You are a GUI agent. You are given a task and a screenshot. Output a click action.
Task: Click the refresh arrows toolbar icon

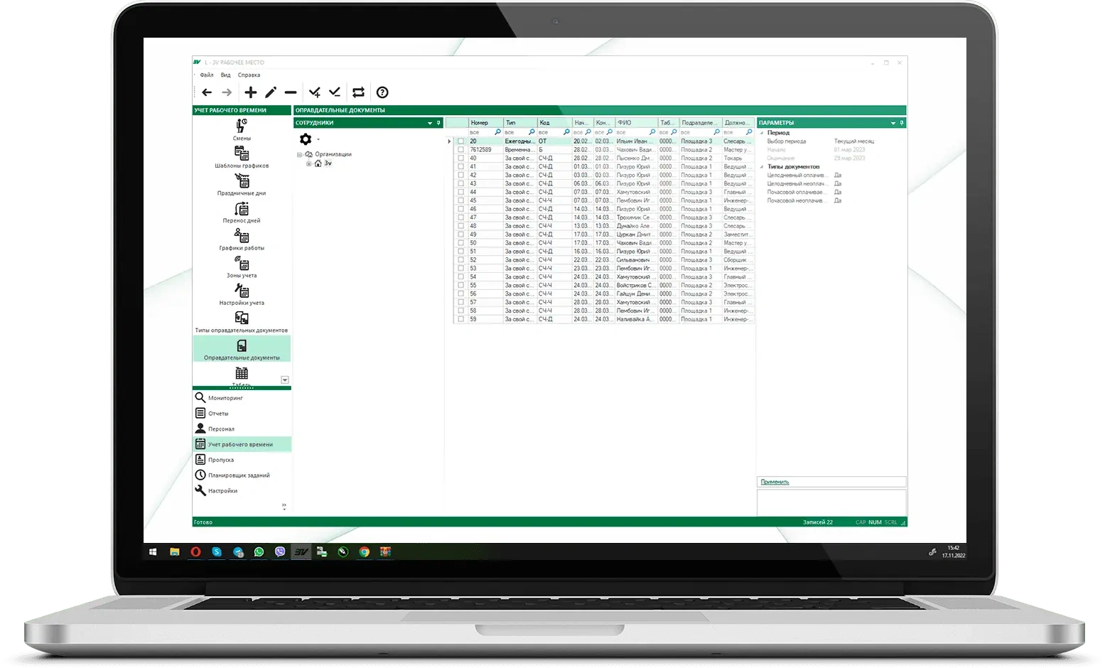pyautogui.click(x=358, y=92)
